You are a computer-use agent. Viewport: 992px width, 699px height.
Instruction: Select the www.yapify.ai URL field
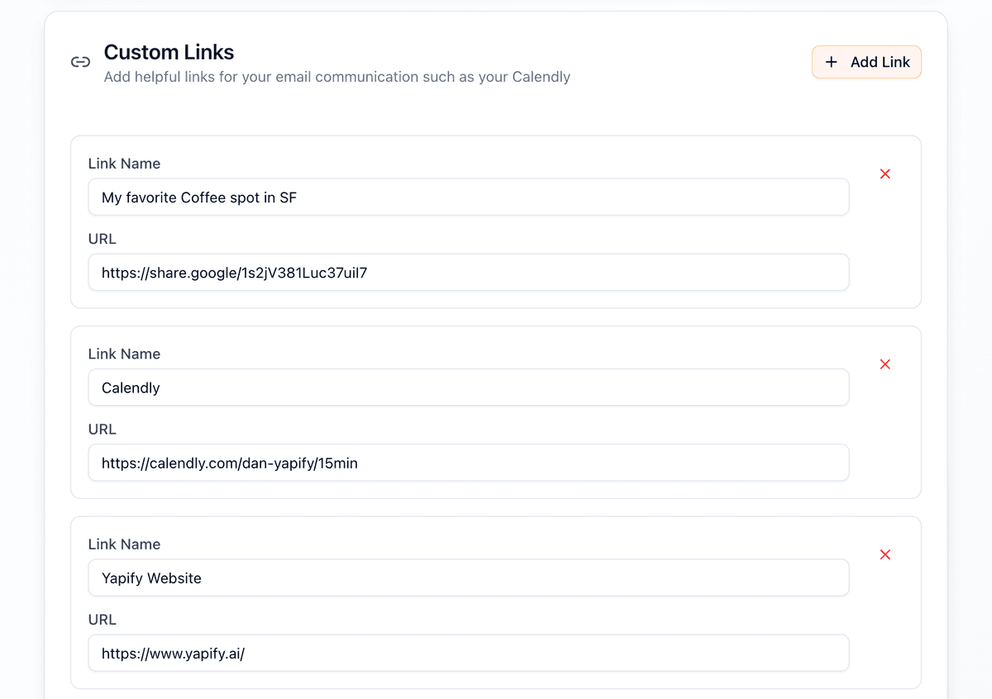pos(469,653)
